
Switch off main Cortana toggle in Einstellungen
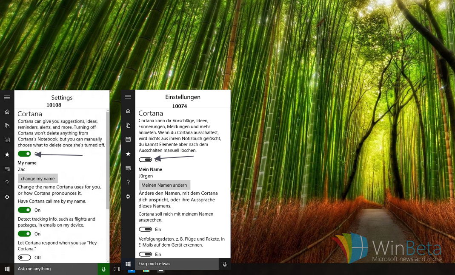click(146, 160)
